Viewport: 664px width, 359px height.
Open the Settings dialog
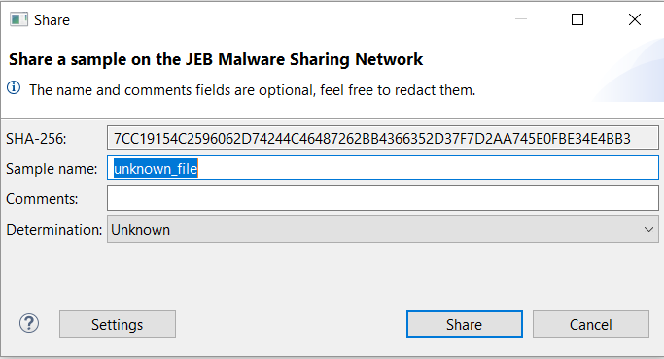pyautogui.click(x=118, y=324)
